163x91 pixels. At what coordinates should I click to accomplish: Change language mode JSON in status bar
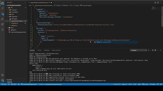[139, 84]
